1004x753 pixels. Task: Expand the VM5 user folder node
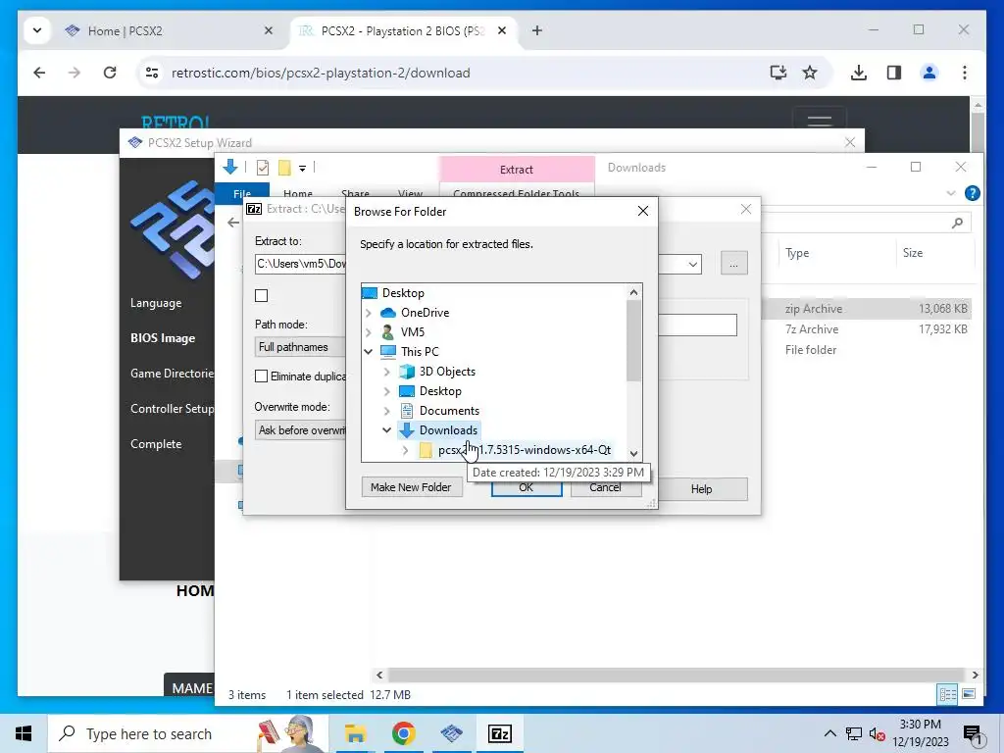pyautogui.click(x=369, y=332)
